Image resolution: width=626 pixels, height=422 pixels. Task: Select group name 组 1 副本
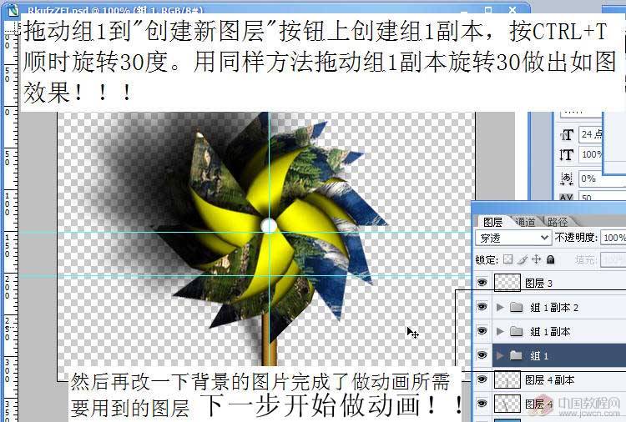pos(551,331)
